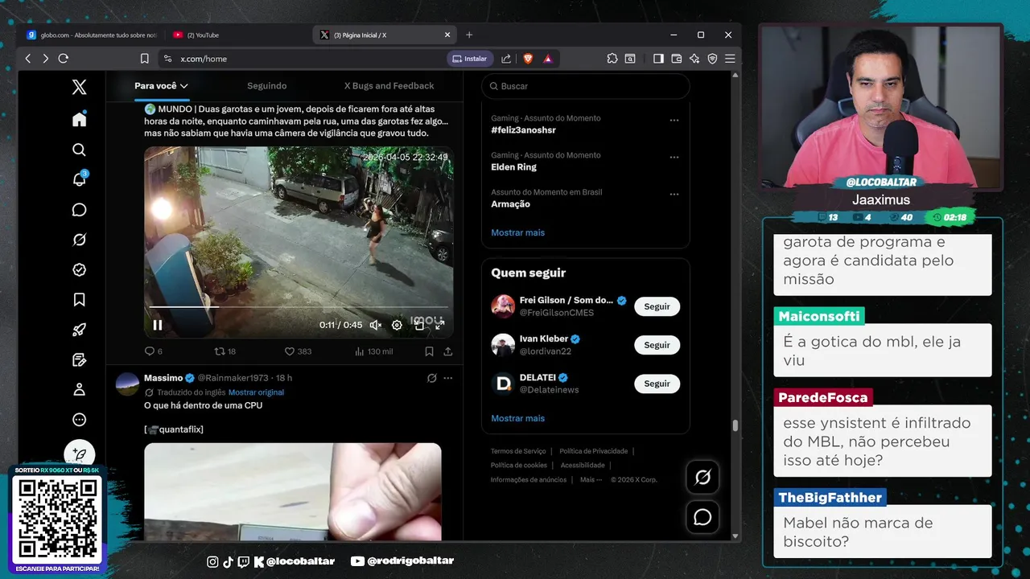Go to Home icon in X sidebar
This screenshot has width=1030, height=579.
click(79, 119)
